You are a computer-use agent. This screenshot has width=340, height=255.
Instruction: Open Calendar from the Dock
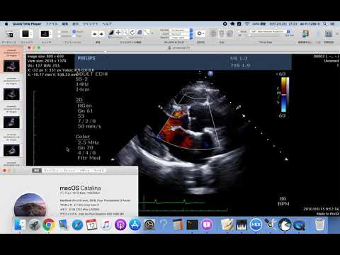(91, 225)
